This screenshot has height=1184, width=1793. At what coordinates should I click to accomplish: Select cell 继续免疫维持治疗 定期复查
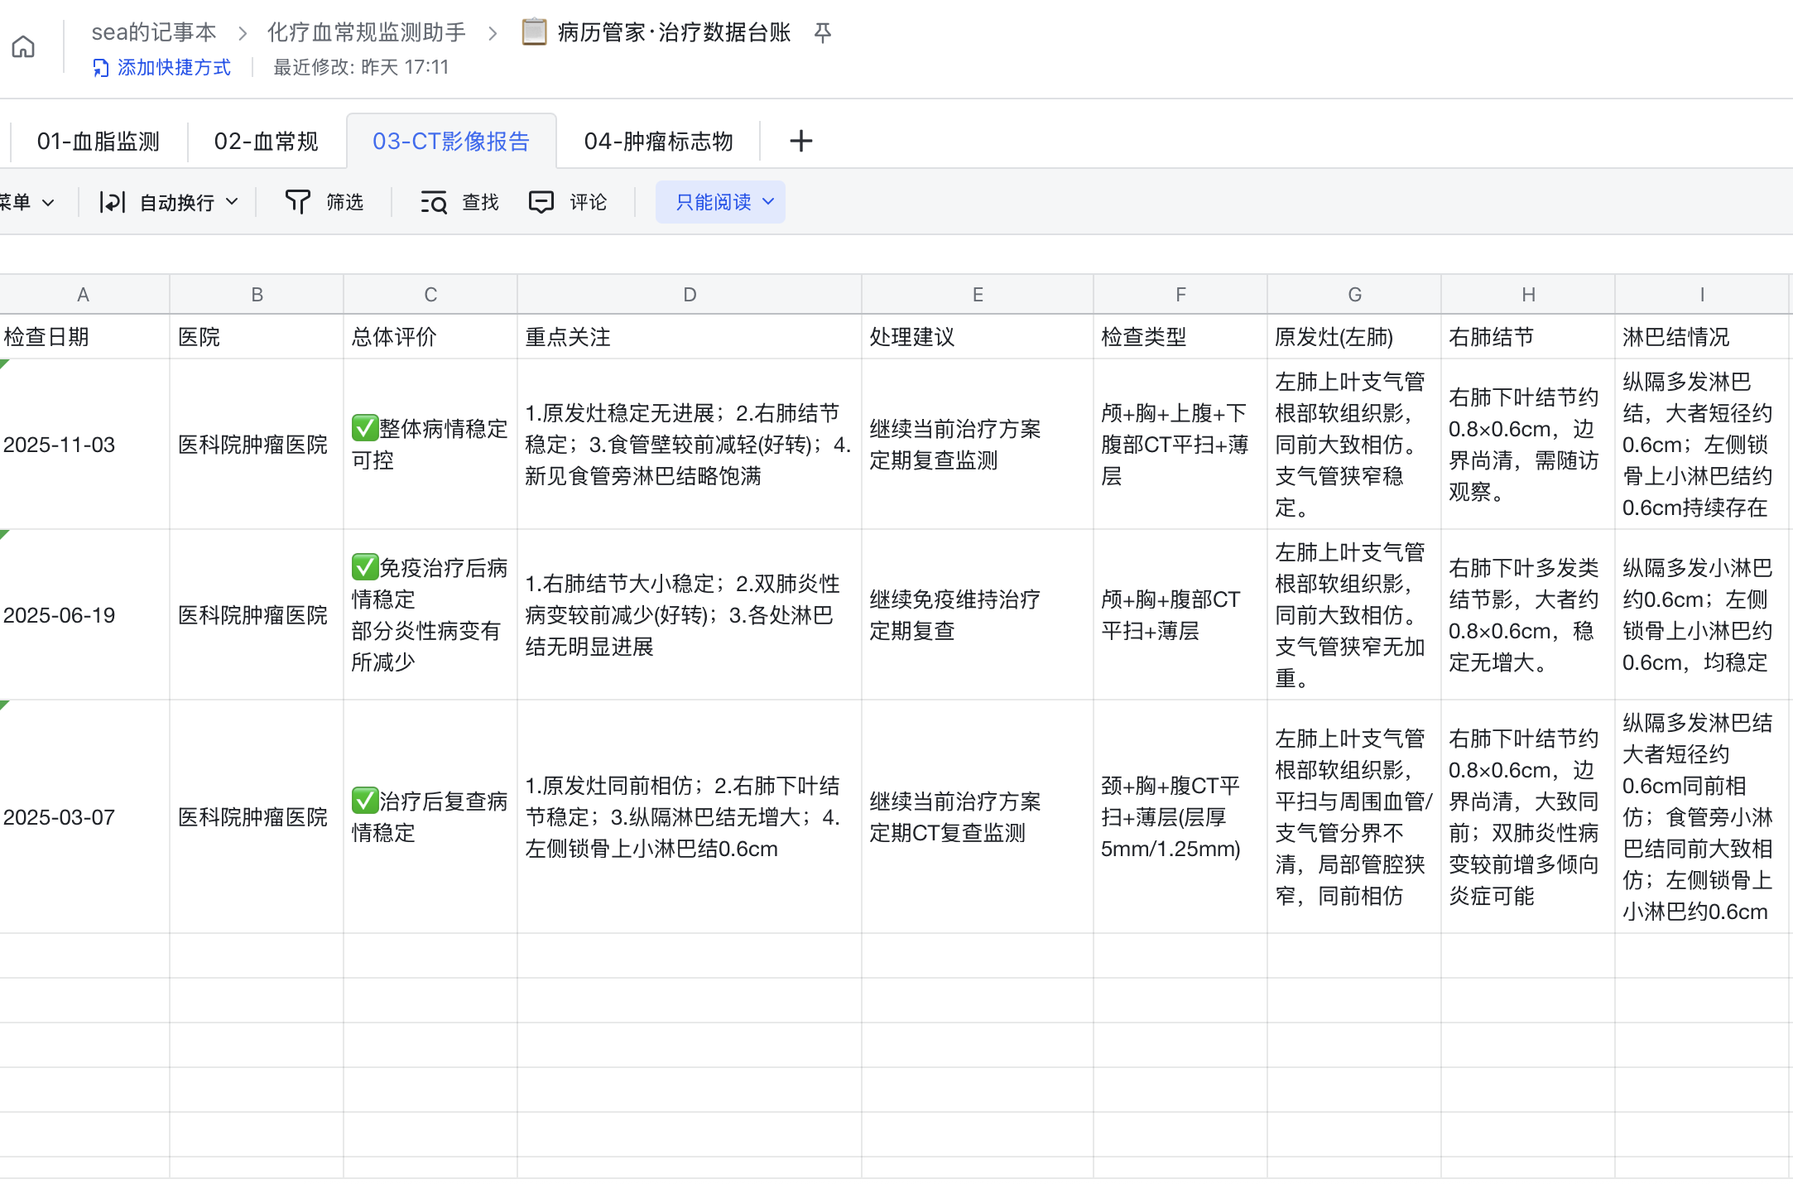pyautogui.click(x=978, y=615)
